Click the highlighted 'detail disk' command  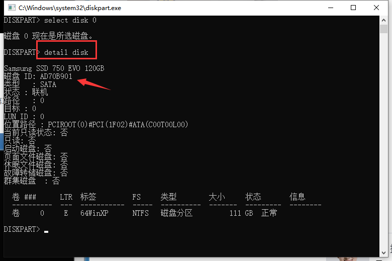pos(66,52)
